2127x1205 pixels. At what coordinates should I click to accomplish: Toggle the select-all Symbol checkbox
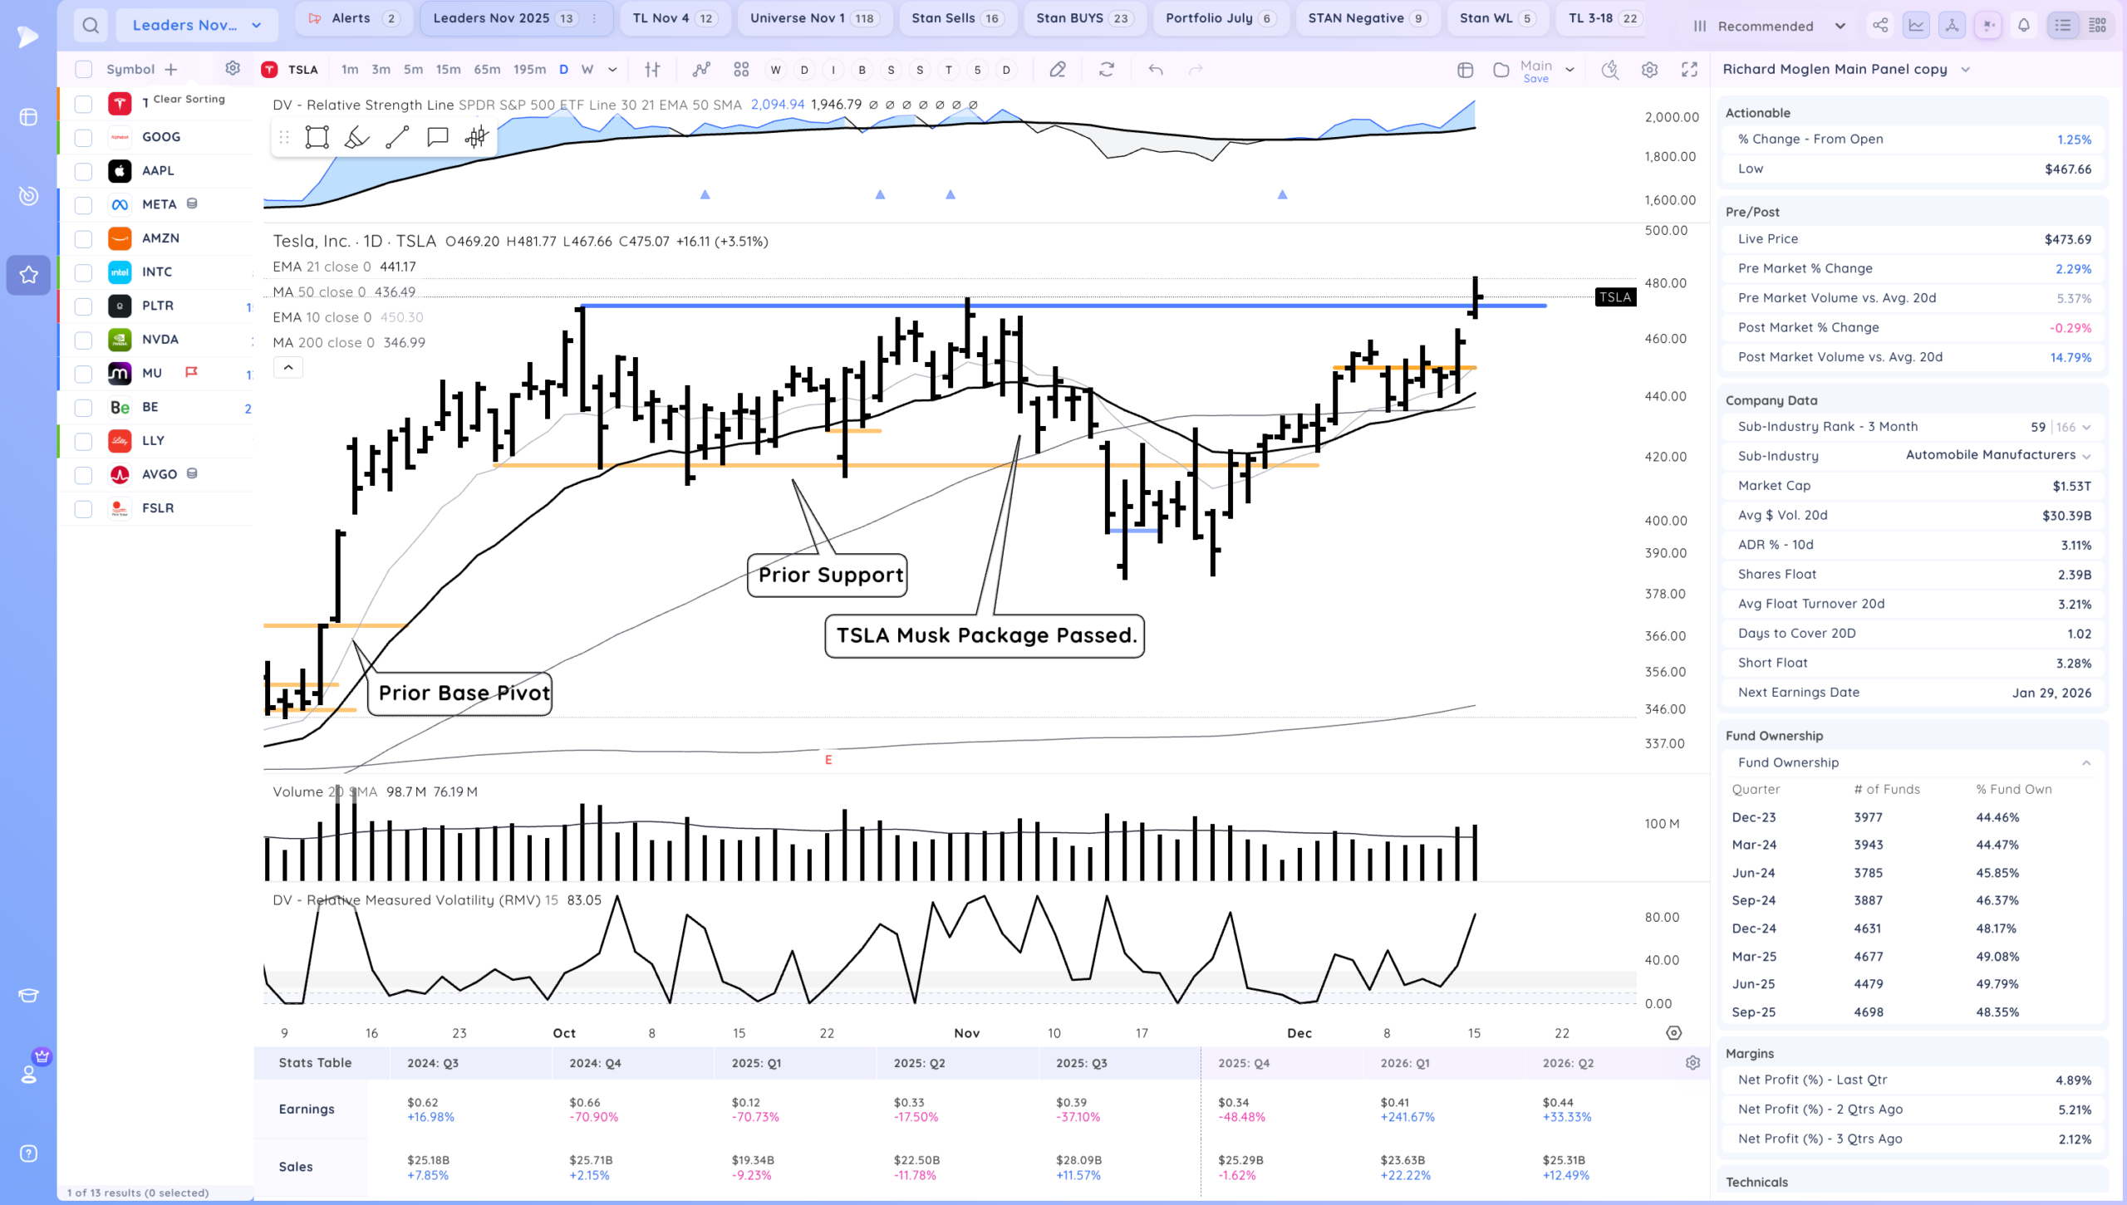coord(83,70)
